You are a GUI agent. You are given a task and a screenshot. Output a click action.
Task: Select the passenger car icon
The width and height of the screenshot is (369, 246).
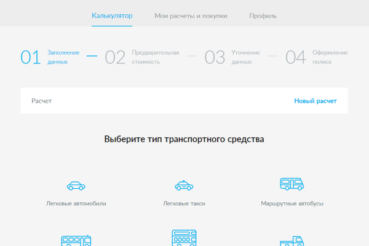76,185
